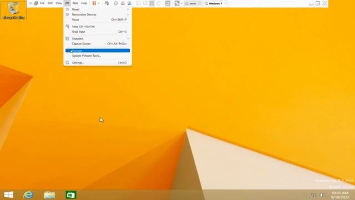Viewport: 355px width, 200px height.
Task: Click the Windows Start button
Action: (x=9, y=194)
